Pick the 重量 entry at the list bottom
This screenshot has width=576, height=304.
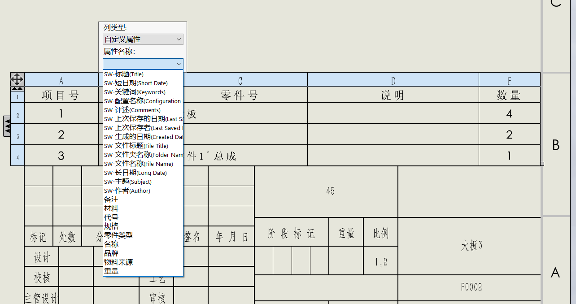110,271
